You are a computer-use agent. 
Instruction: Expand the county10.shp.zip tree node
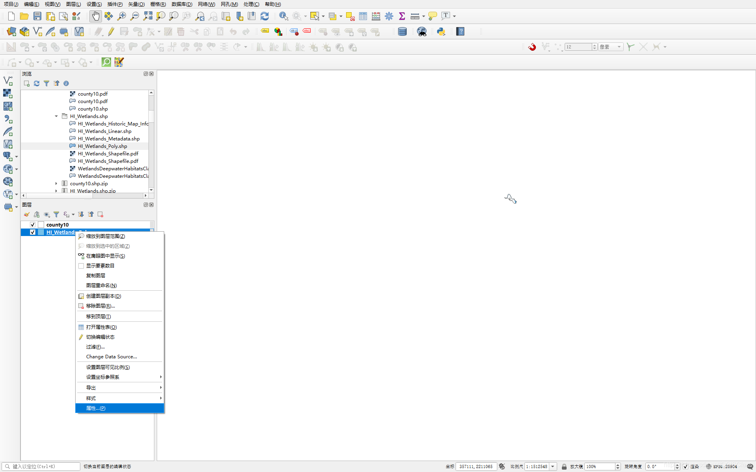click(56, 183)
